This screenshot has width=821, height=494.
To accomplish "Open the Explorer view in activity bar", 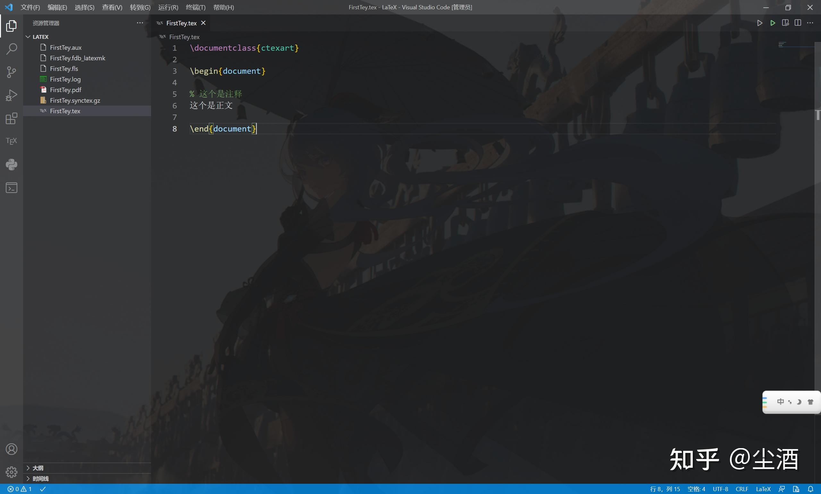I will coord(11,26).
